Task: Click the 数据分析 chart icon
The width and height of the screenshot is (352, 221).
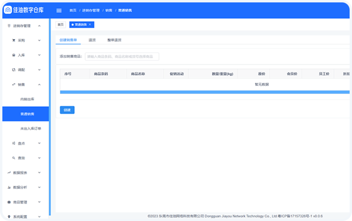Action: point(9,187)
